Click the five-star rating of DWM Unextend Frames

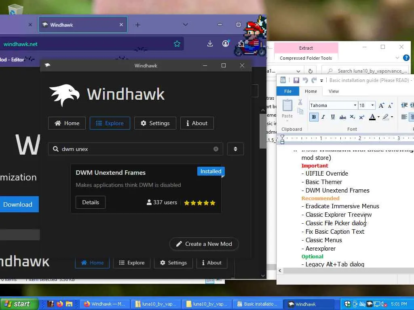pyautogui.click(x=200, y=203)
